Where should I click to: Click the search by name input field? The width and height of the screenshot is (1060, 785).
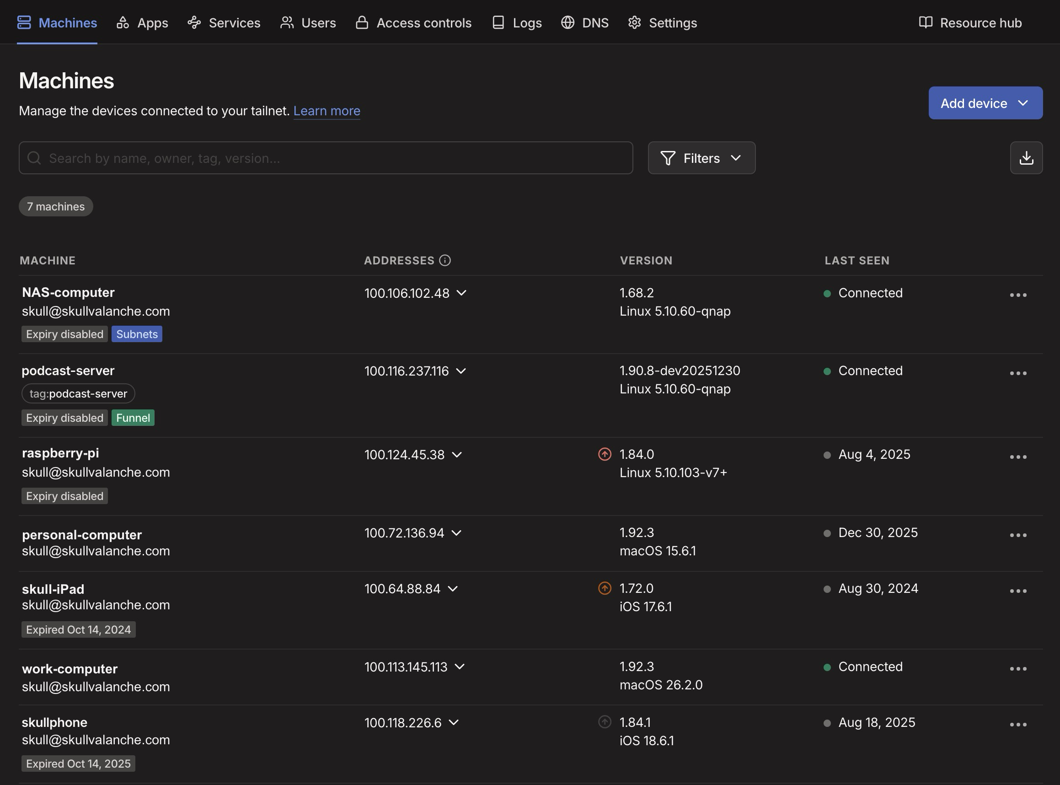(x=325, y=158)
